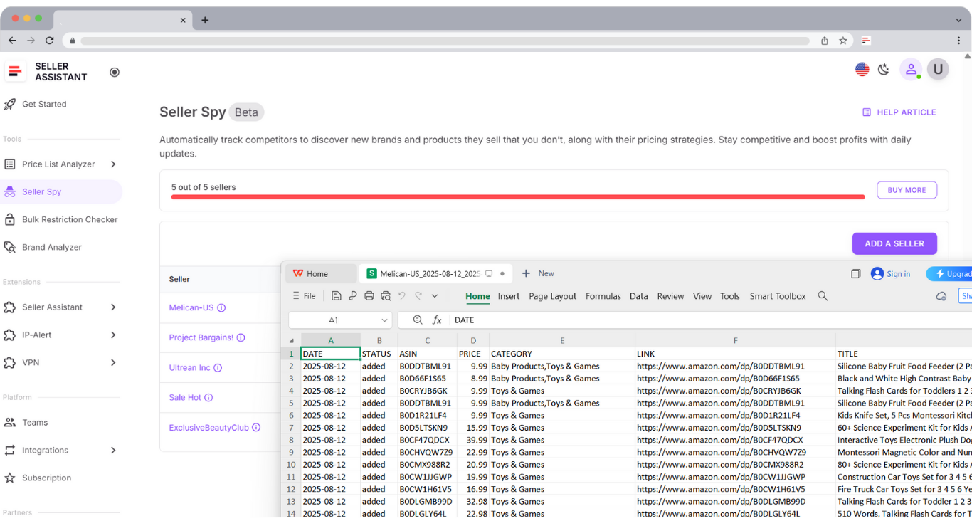Image resolution: width=972 pixels, height=521 pixels.
Task: Click the U account avatar
Action: [x=938, y=70]
